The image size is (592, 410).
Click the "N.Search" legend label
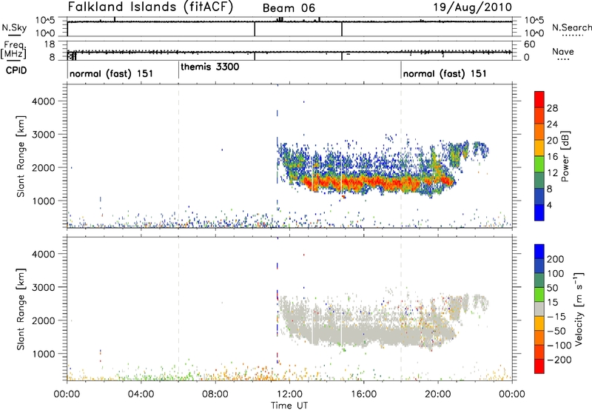click(572, 27)
